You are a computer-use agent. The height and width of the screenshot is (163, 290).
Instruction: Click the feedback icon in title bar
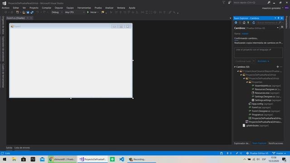[x=230, y=3]
